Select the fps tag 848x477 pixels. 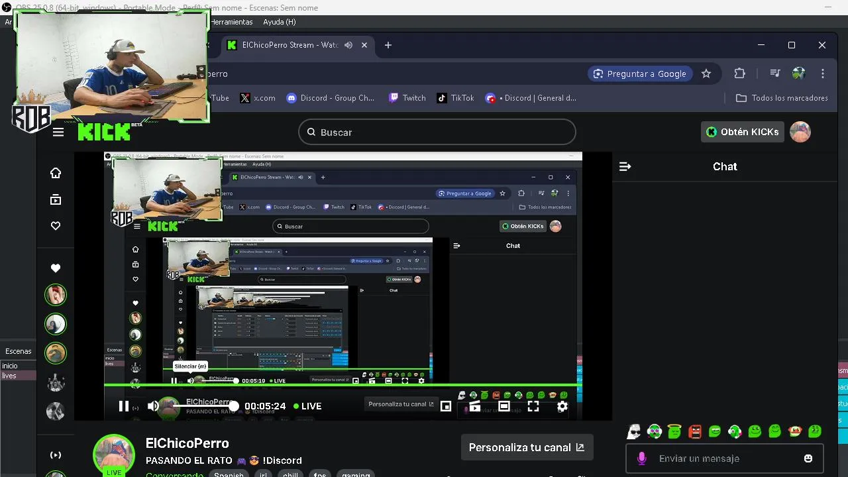click(x=320, y=474)
